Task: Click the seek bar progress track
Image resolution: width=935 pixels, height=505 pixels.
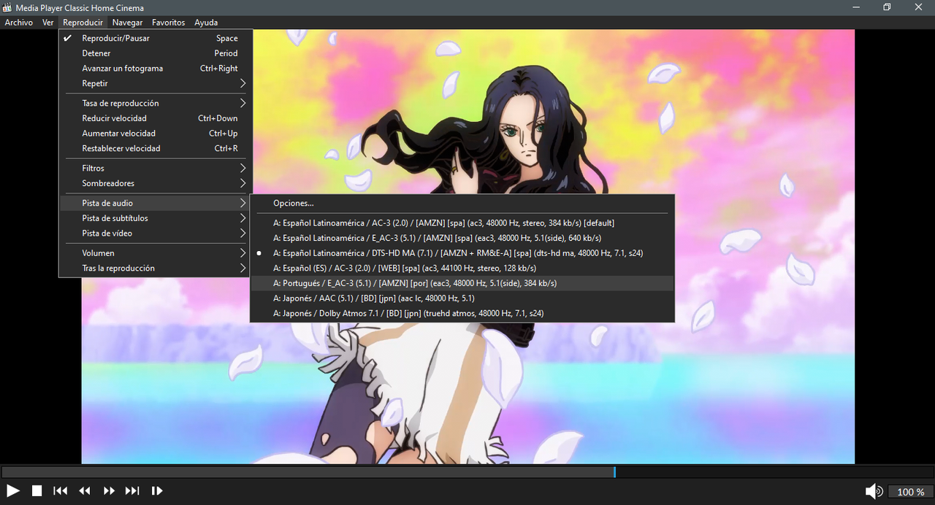Action: [x=467, y=472]
